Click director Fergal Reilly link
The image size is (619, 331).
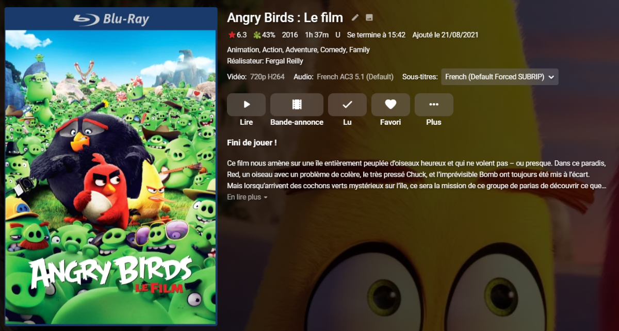(x=284, y=61)
